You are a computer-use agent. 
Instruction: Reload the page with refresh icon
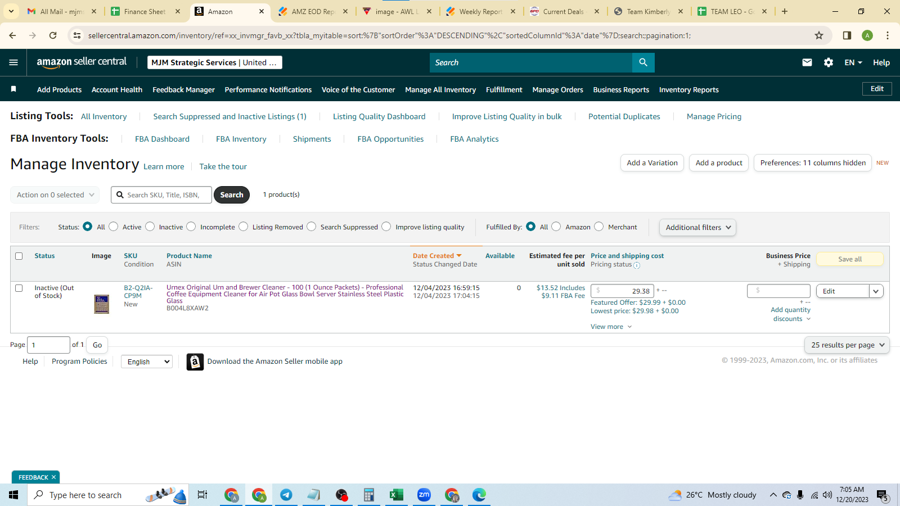click(53, 35)
